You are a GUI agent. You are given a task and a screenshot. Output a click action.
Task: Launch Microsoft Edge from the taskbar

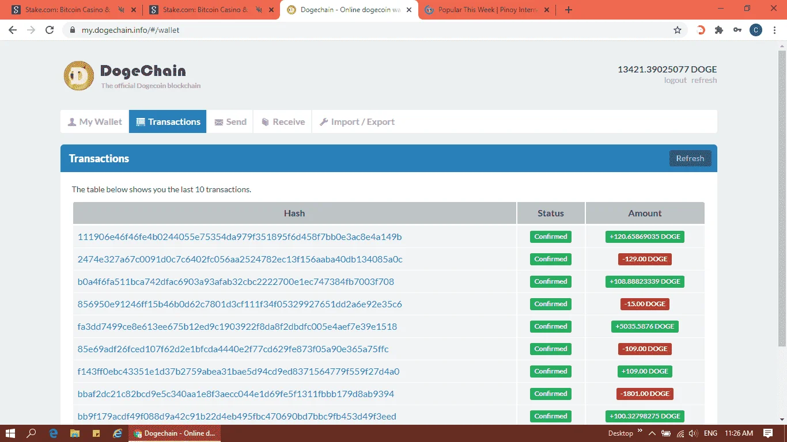54,433
